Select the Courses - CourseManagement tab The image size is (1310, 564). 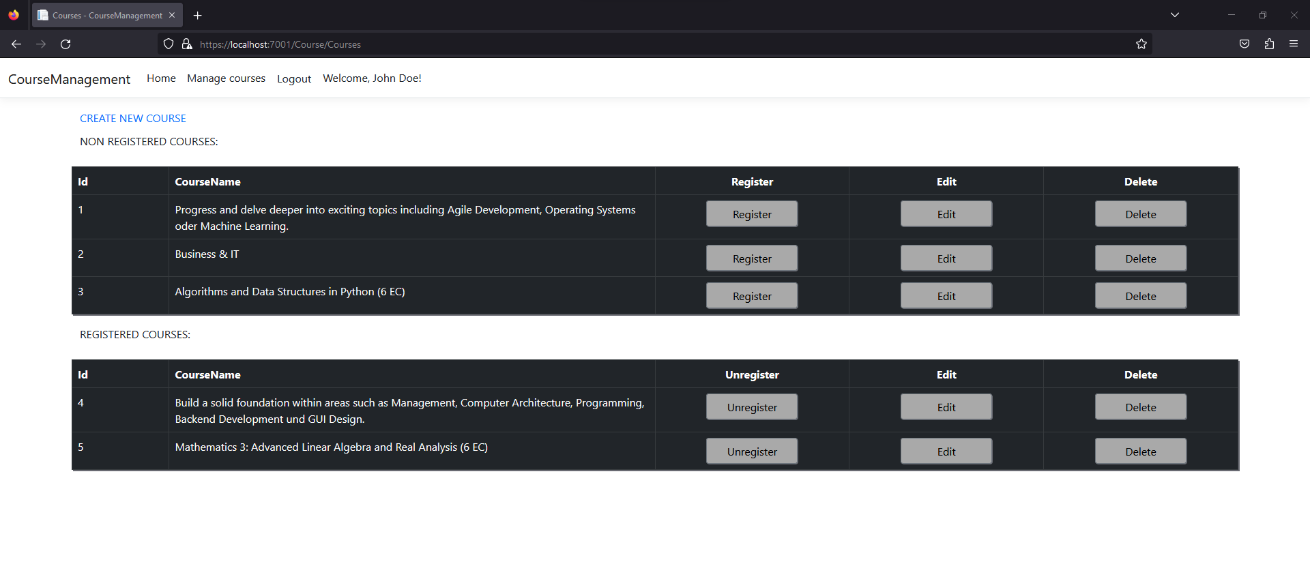pyautogui.click(x=107, y=15)
